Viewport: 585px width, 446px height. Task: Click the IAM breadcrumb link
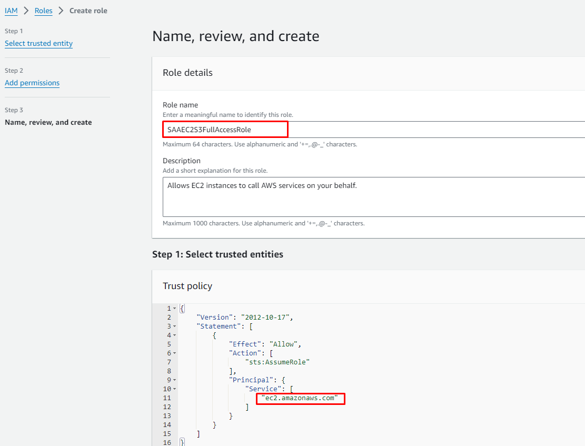click(x=11, y=11)
